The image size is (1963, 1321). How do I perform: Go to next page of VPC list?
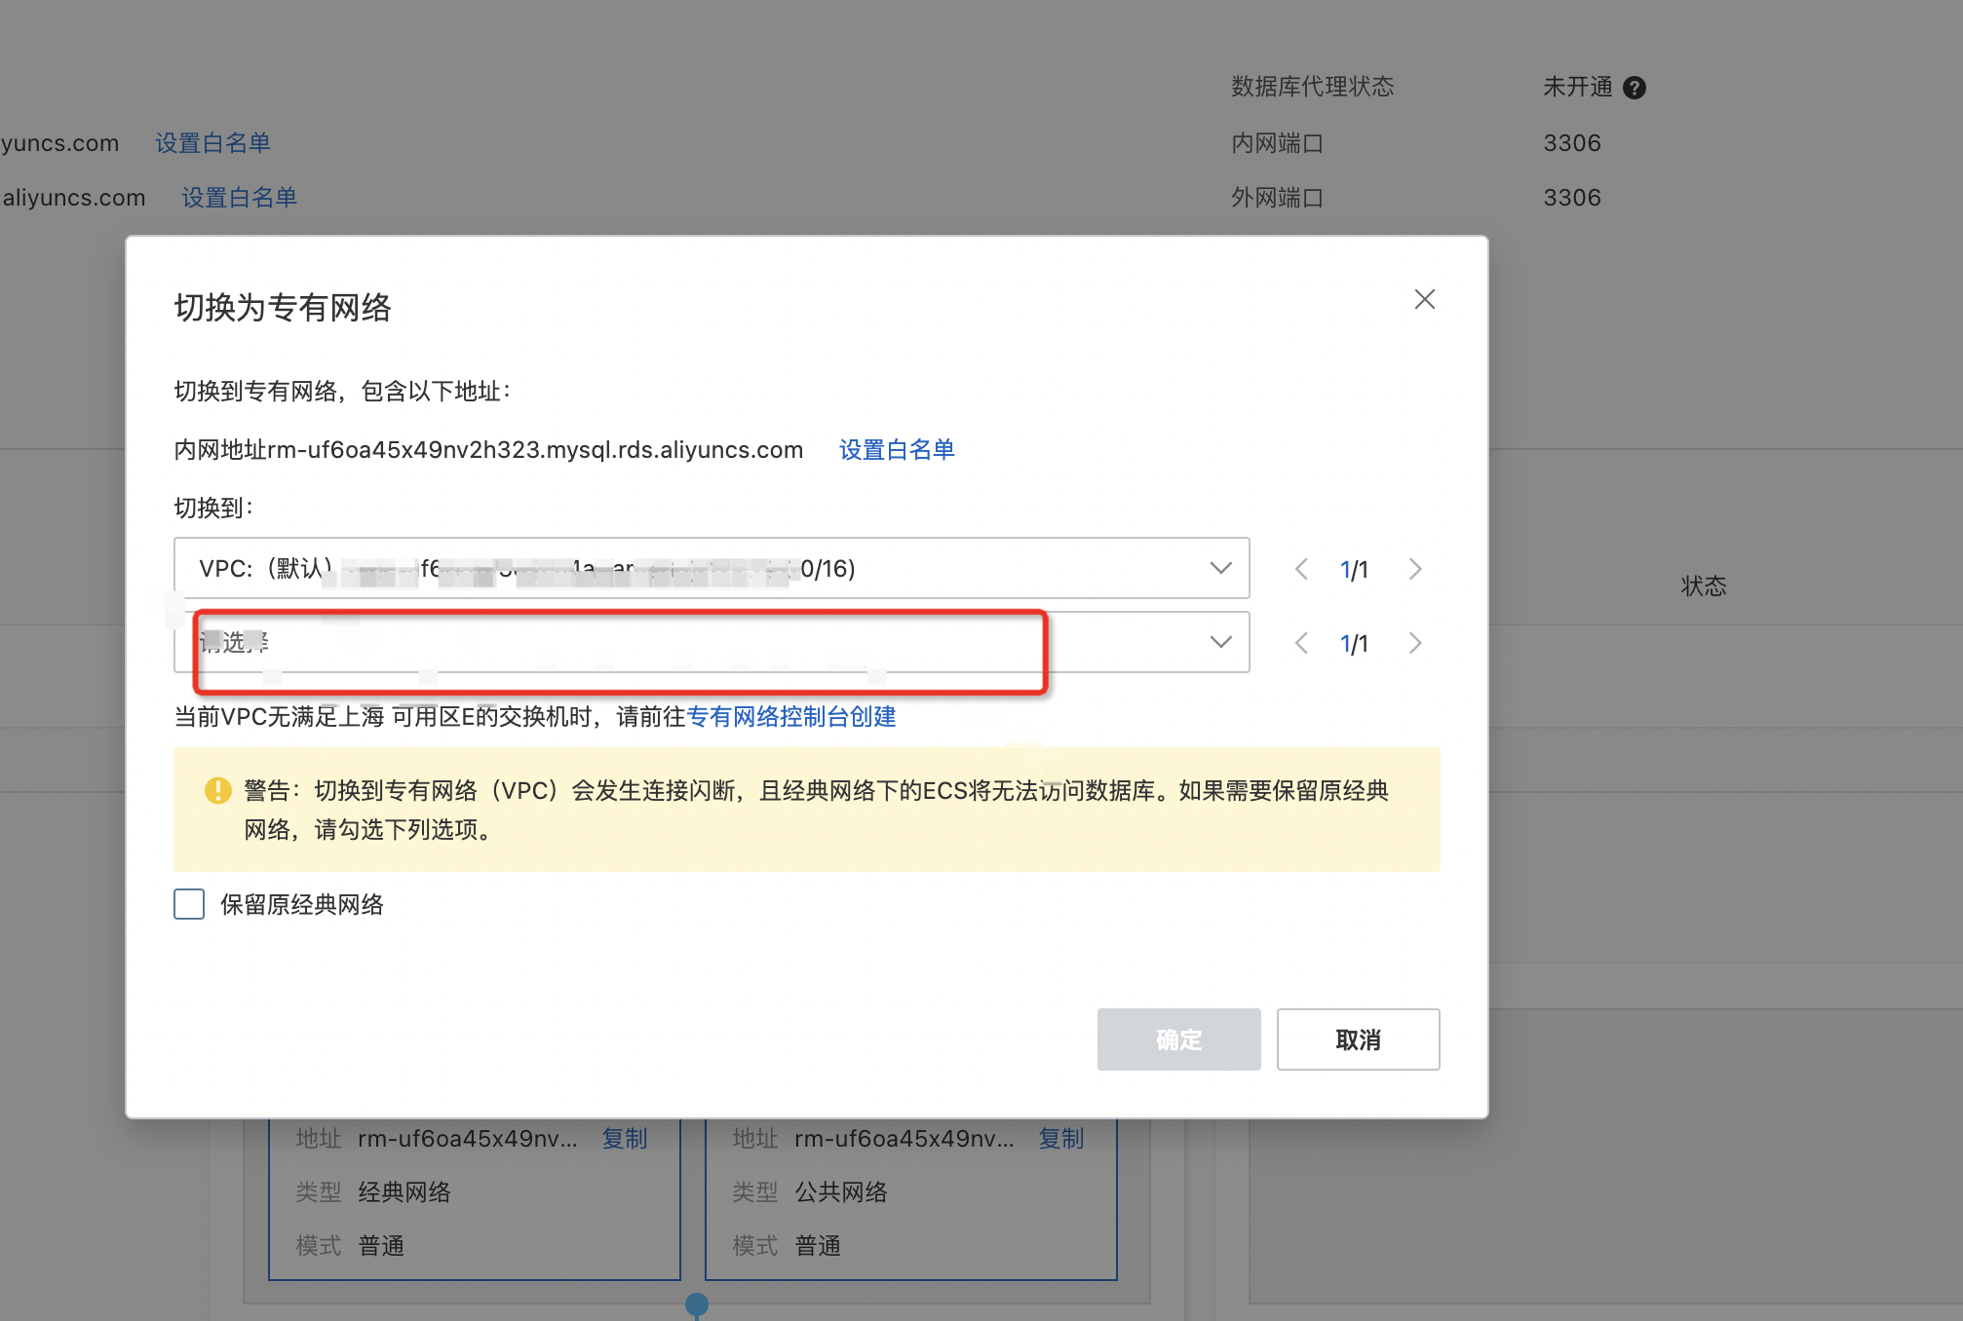click(1415, 569)
